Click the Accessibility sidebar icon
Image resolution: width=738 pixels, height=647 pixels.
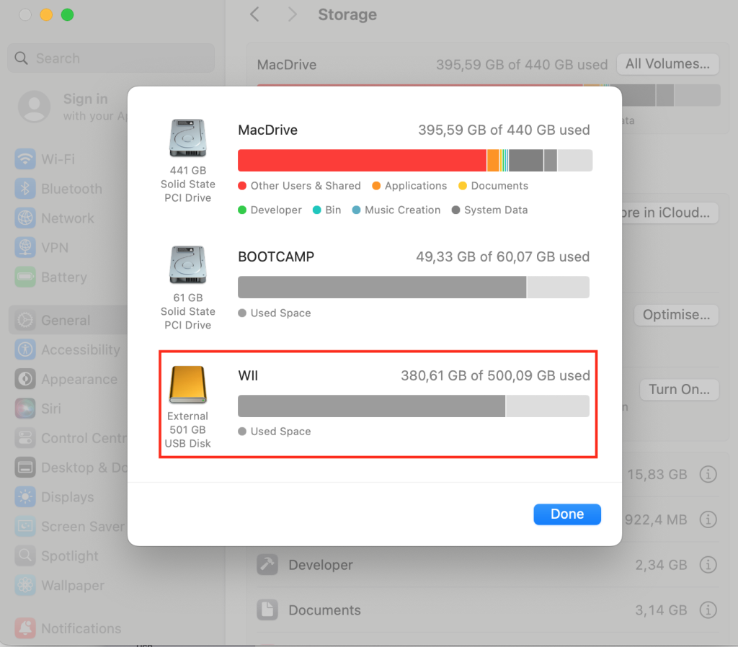(25, 349)
